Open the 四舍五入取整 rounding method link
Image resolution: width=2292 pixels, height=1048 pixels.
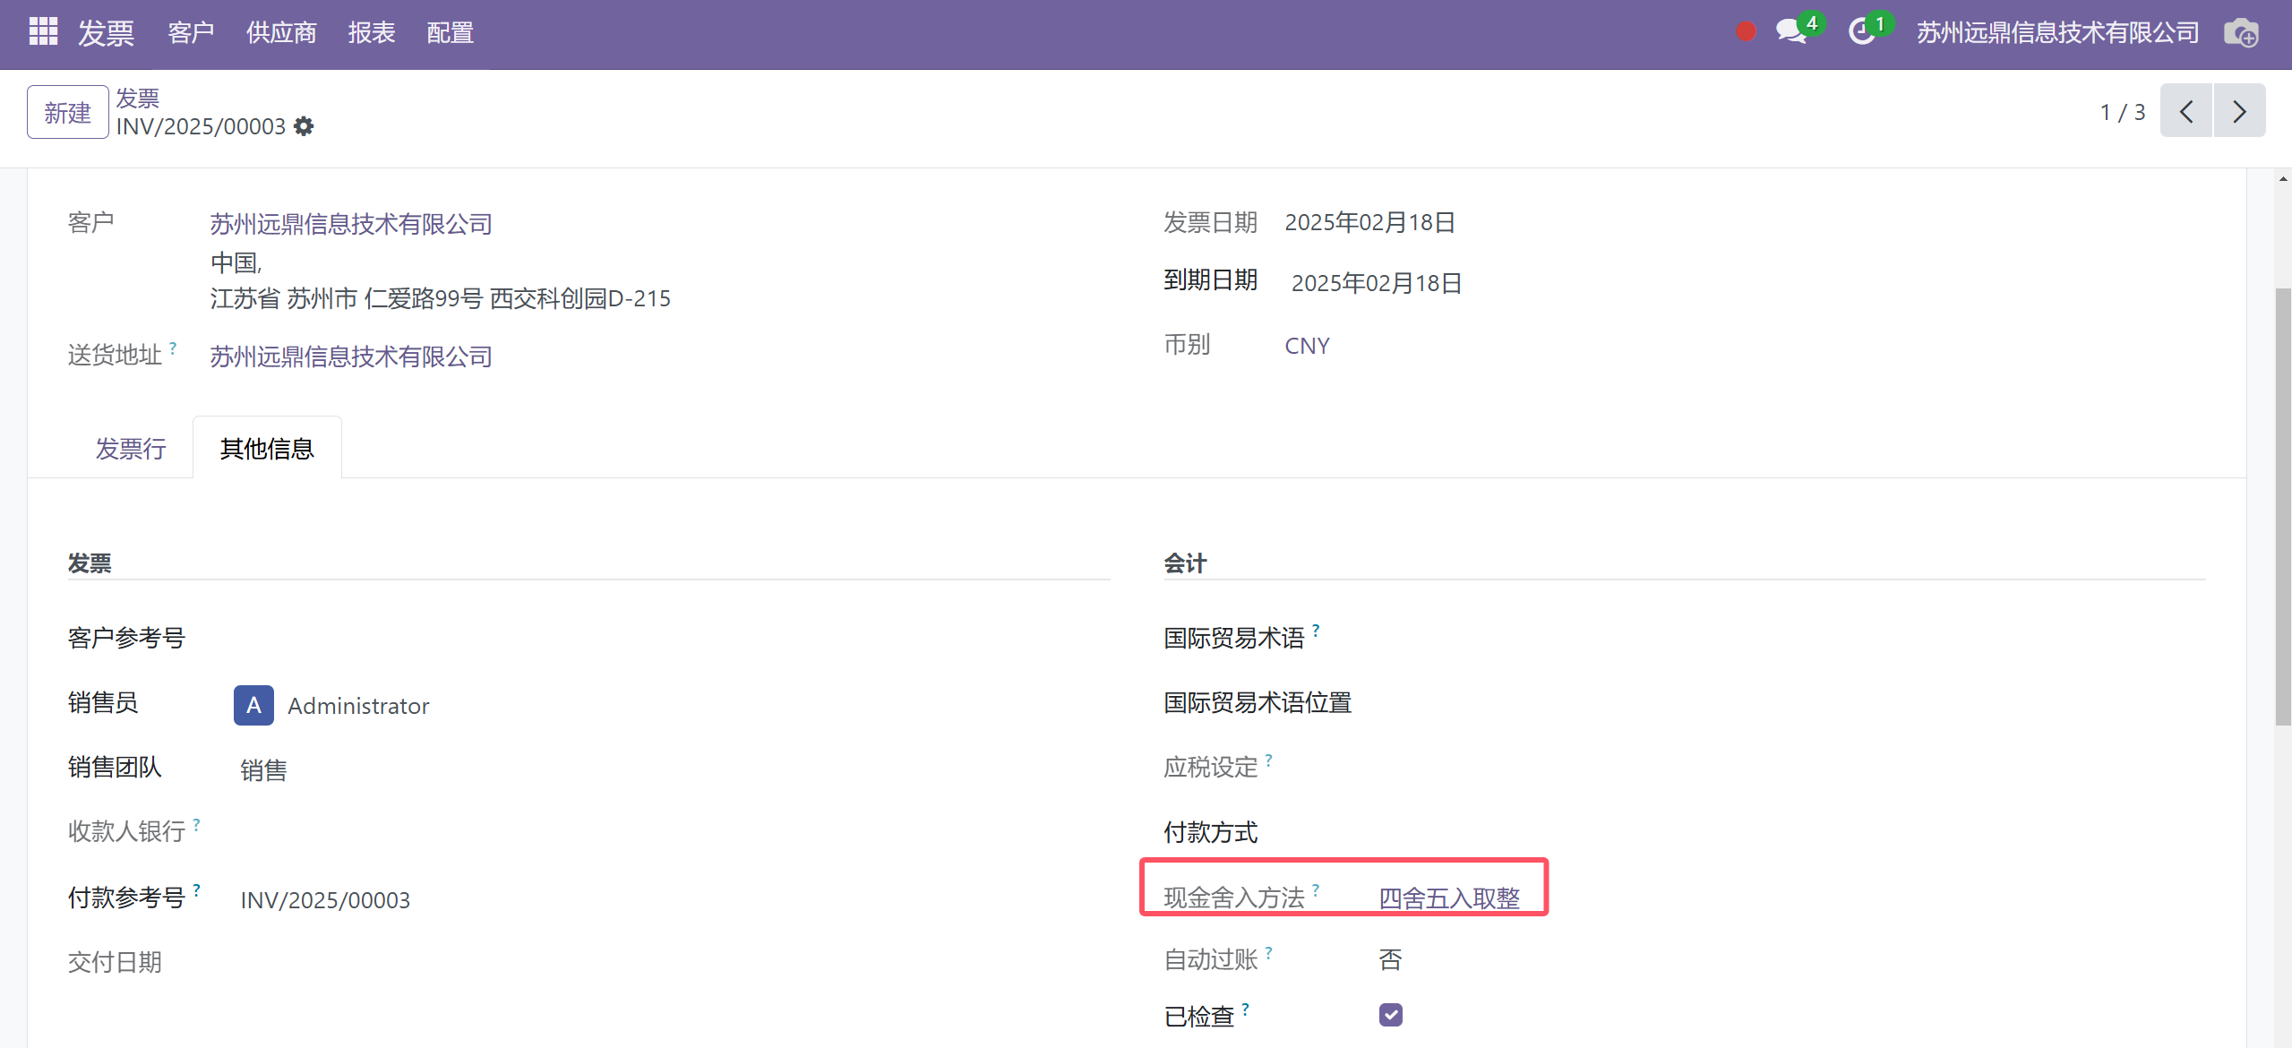click(1448, 898)
